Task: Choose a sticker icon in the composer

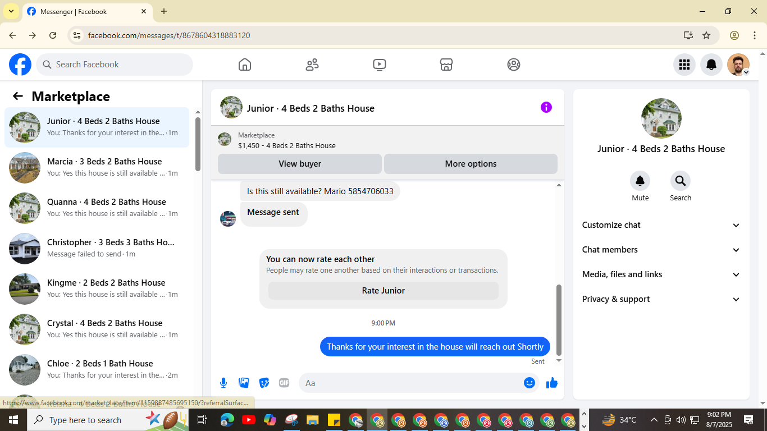Action: 264,383
